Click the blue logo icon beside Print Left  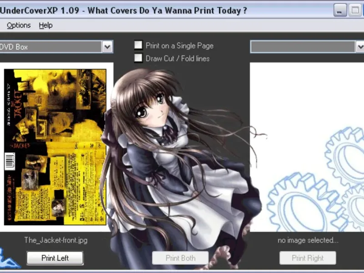9,259
